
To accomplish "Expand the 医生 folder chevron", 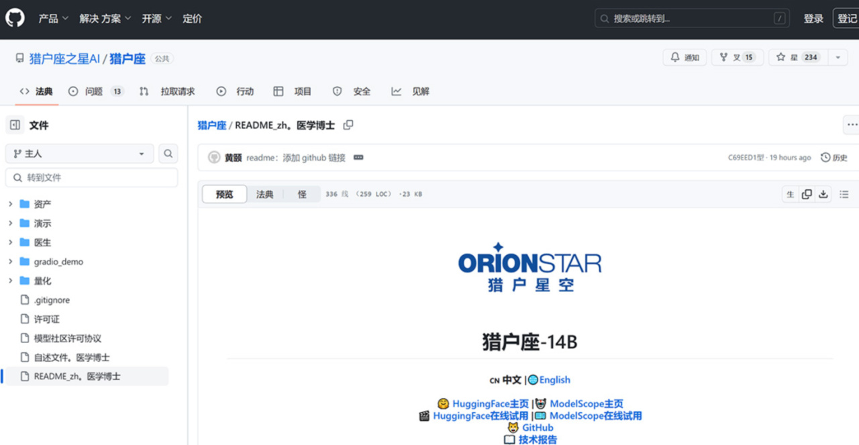I will click(x=10, y=242).
